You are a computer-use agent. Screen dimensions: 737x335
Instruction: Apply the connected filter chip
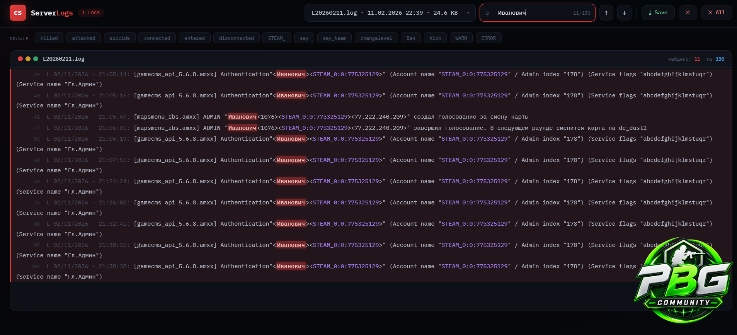(x=157, y=38)
